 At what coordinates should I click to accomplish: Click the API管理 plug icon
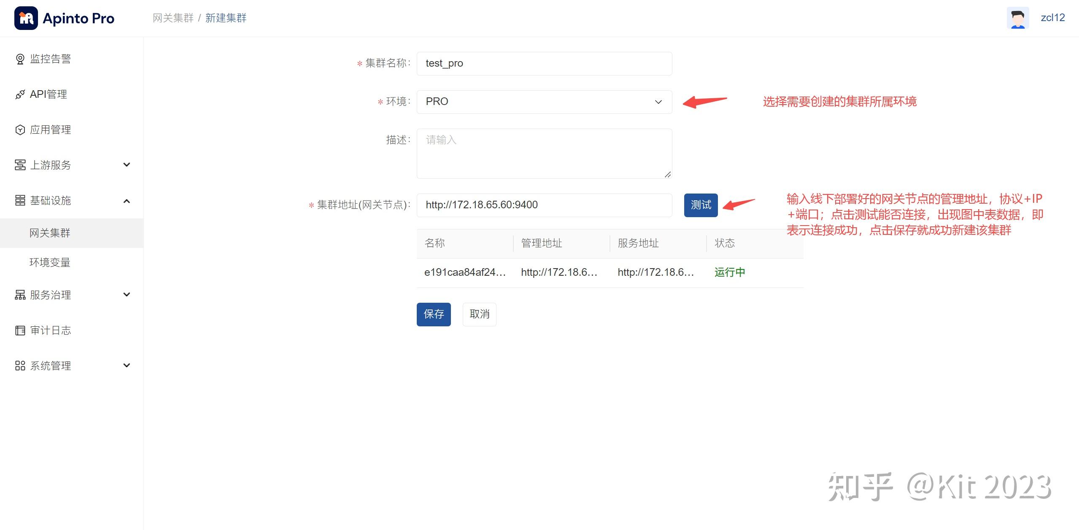(x=20, y=94)
